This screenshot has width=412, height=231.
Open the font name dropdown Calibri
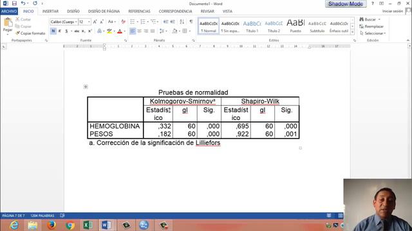tap(76, 22)
